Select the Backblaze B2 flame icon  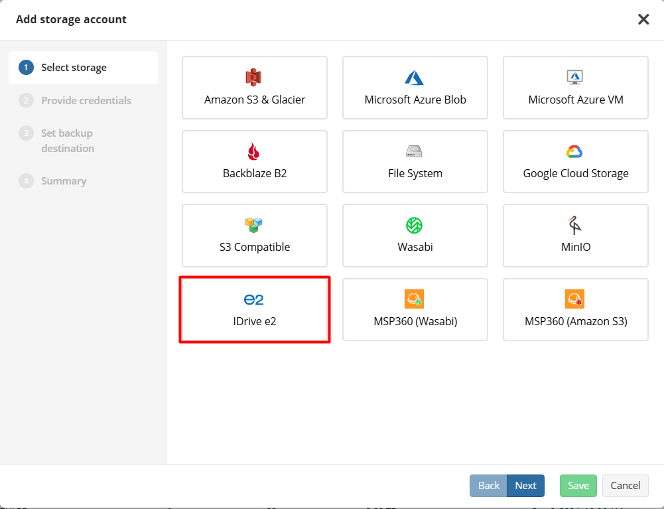pos(253,151)
